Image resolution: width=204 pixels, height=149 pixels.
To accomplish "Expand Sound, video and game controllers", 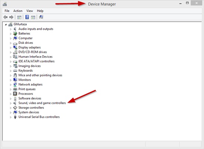I will [11, 103].
